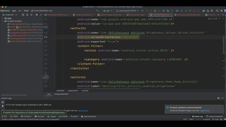Click upgraded link in notification popup
This screenshot has width=226, height=127.
click(x=204, y=110)
